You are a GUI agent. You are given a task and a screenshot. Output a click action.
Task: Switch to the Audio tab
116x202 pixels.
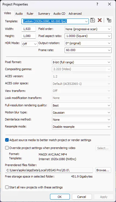pos(19,14)
